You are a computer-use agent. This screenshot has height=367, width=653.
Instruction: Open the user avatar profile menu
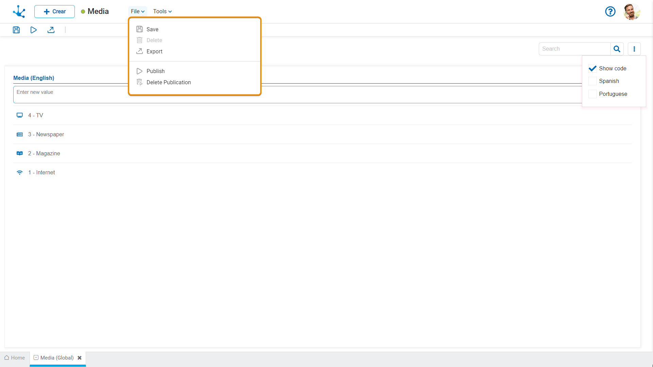coord(632,12)
